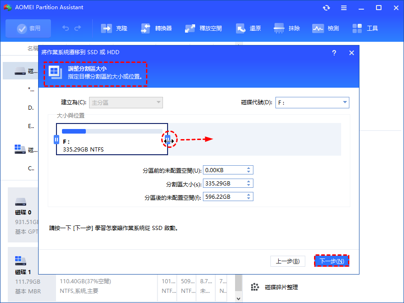Open the 釋放空間 free up space tool
The width and height of the screenshot is (404, 303).
click(203, 28)
